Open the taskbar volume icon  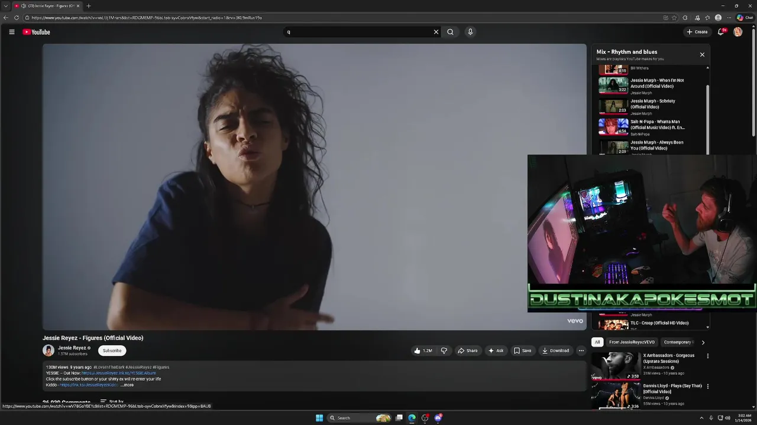pos(727,418)
